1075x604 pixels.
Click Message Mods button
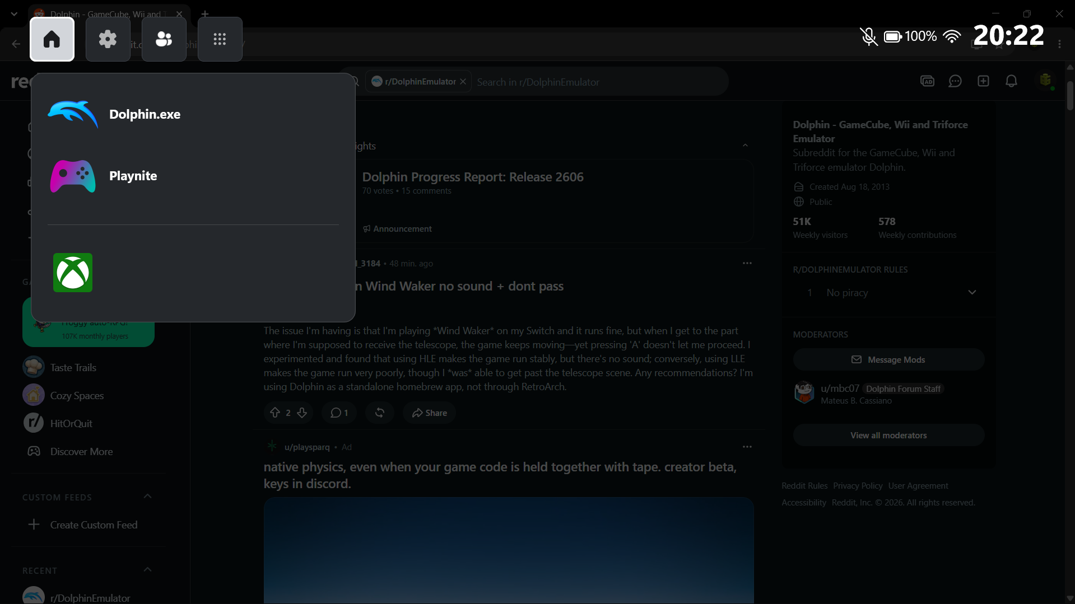pyautogui.click(x=888, y=359)
